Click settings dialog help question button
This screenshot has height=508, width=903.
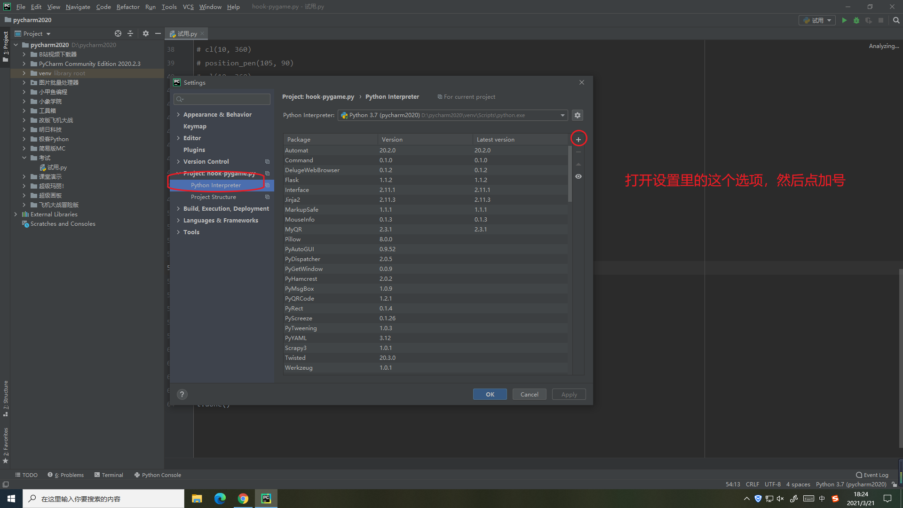(182, 394)
